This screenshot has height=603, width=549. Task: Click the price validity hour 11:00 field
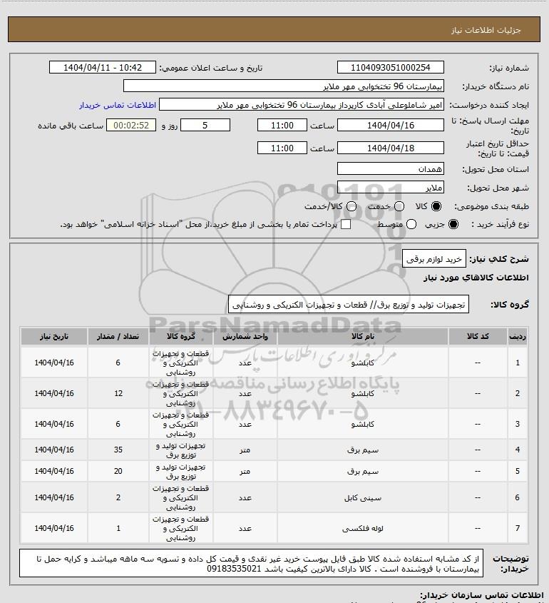282,148
